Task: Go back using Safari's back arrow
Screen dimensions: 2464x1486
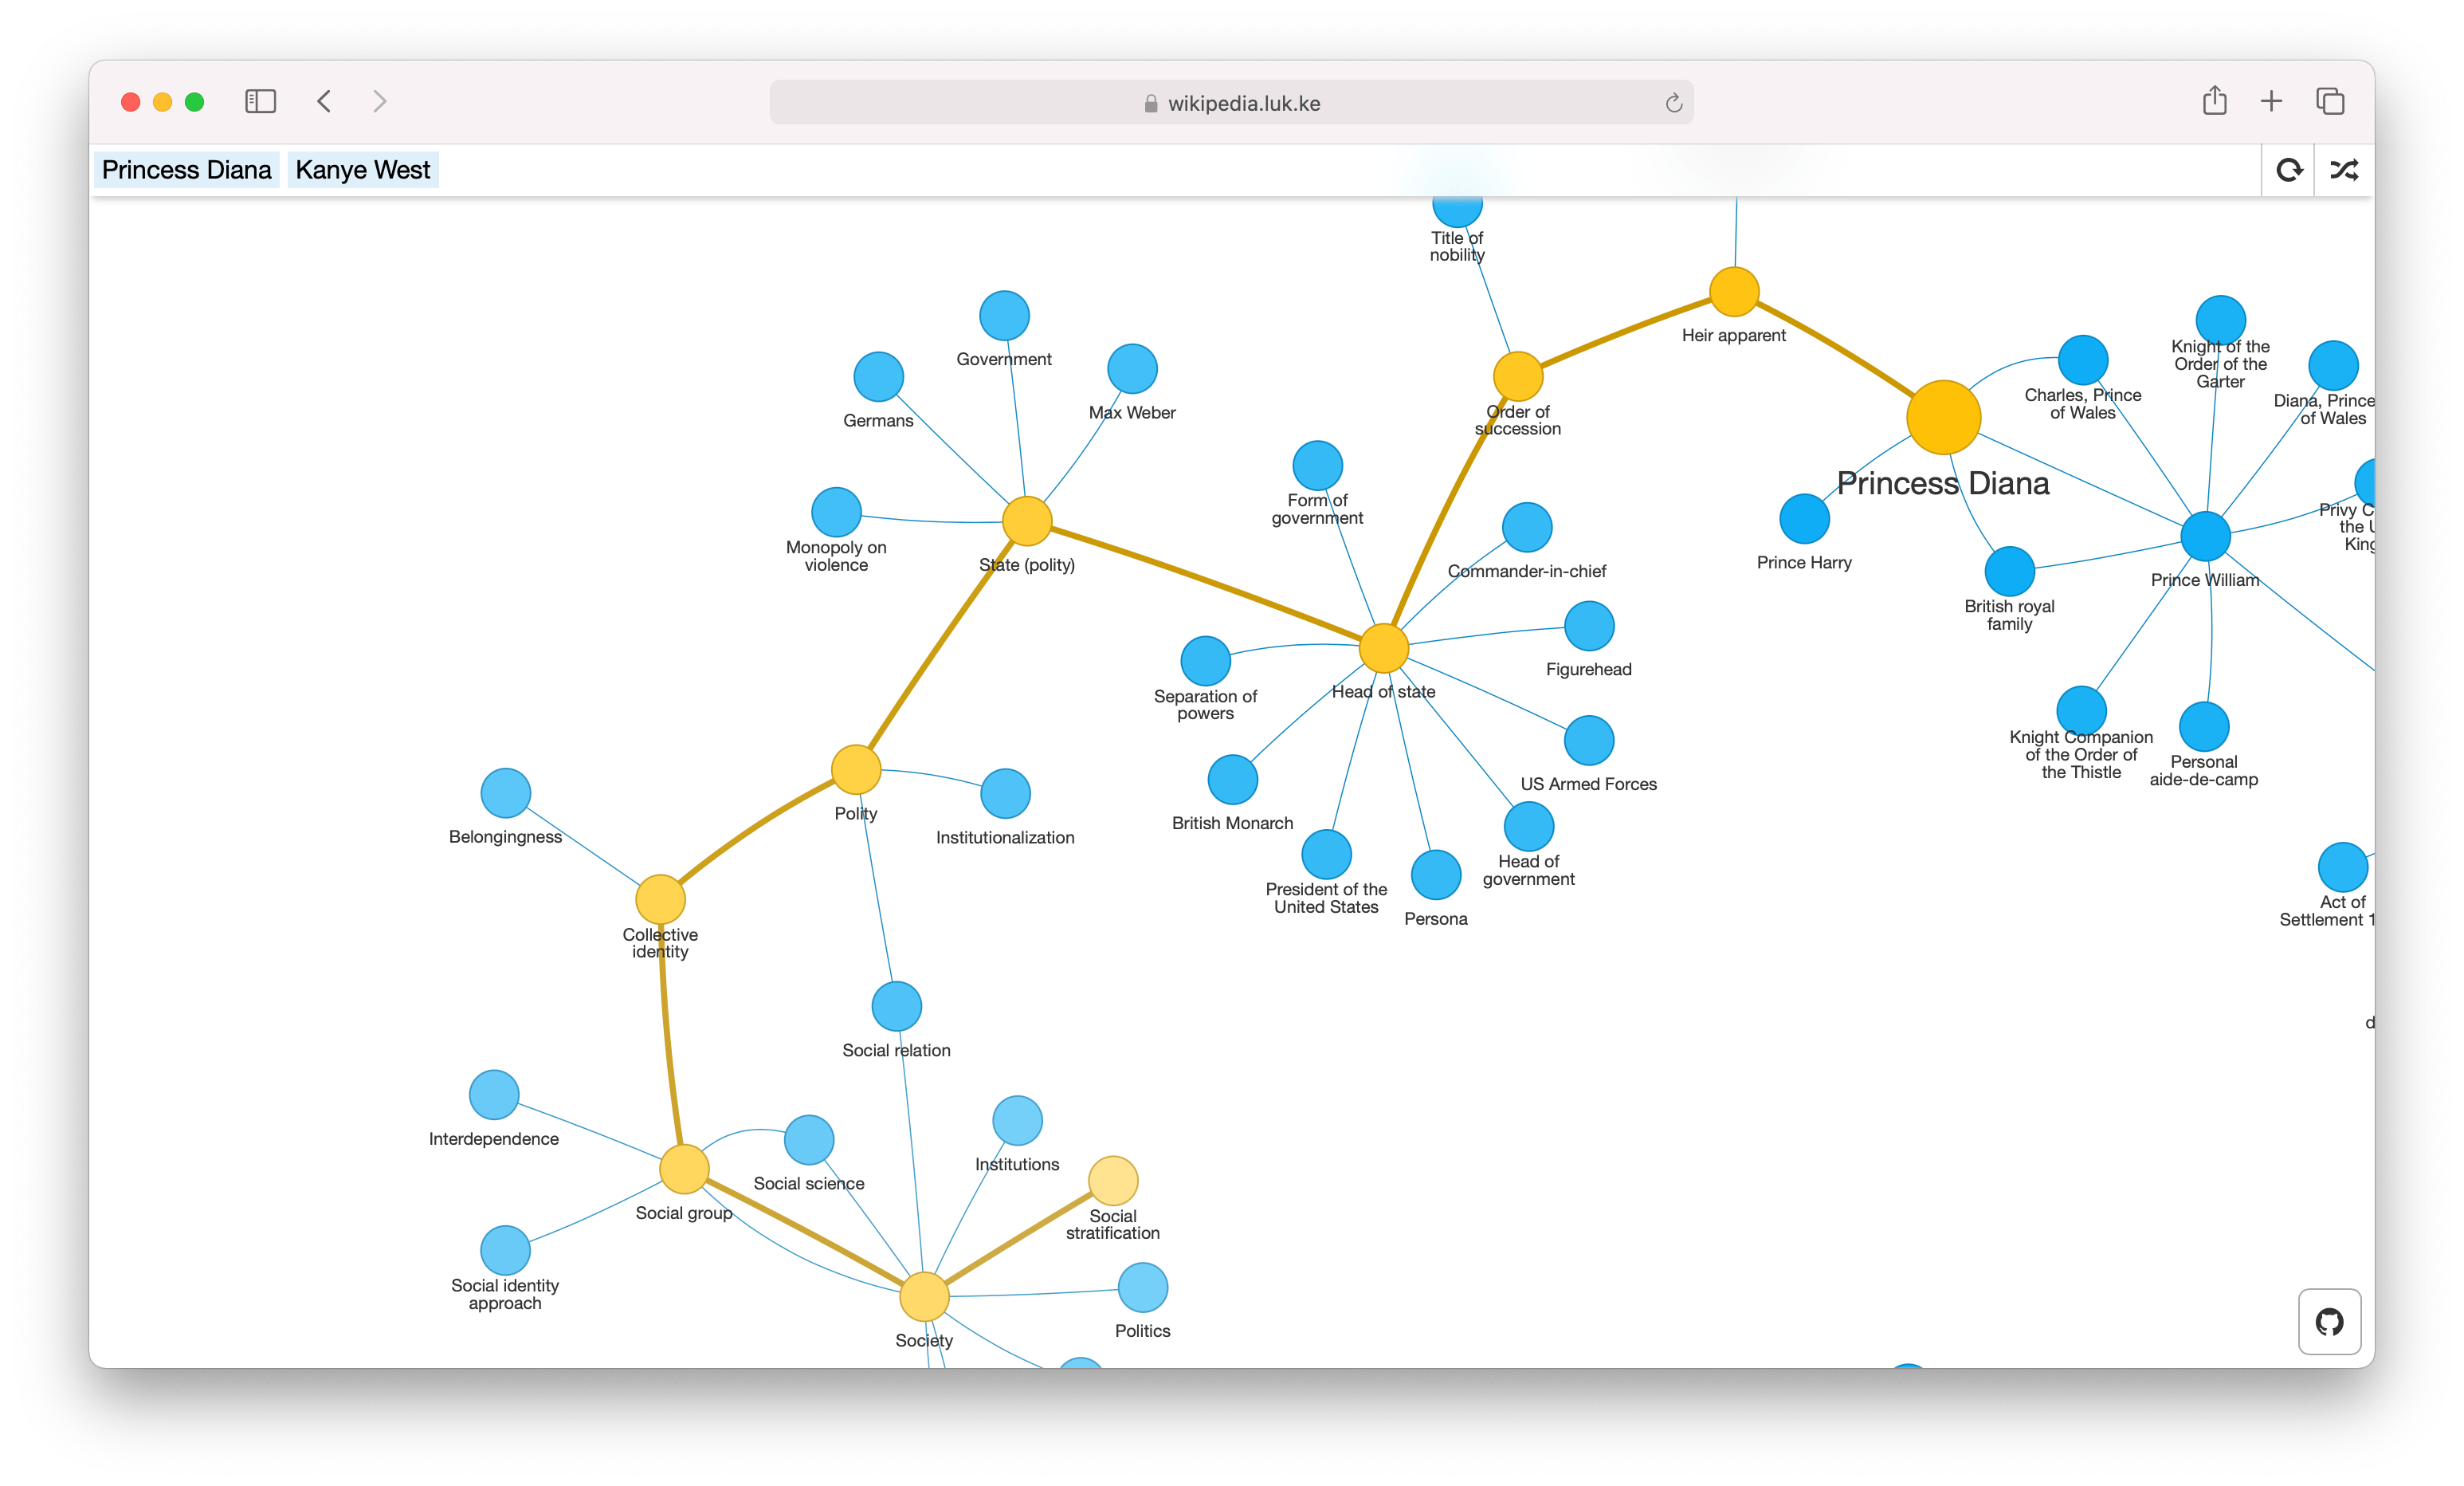Action: pyautogui.click(x=324, y=101)
